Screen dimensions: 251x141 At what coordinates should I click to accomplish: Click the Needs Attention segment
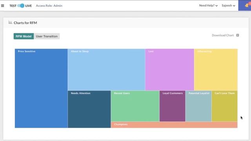click(x=89, y=109)
